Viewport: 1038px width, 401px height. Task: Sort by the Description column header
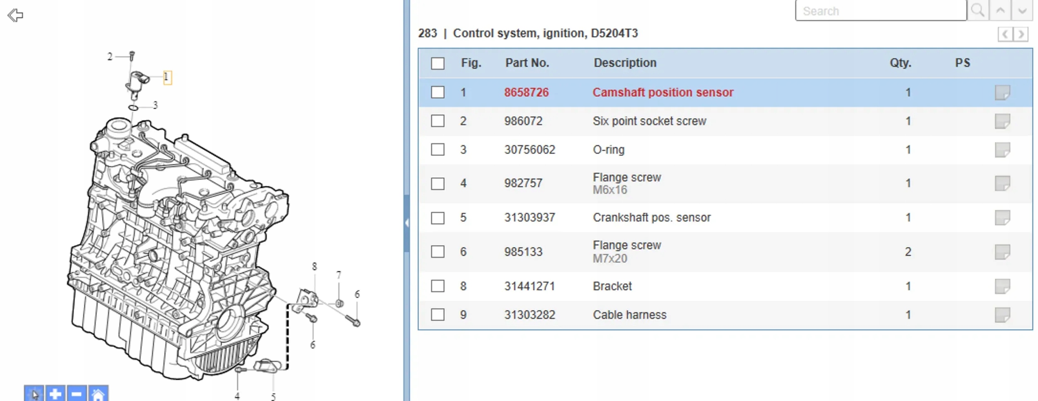(625, 63)
